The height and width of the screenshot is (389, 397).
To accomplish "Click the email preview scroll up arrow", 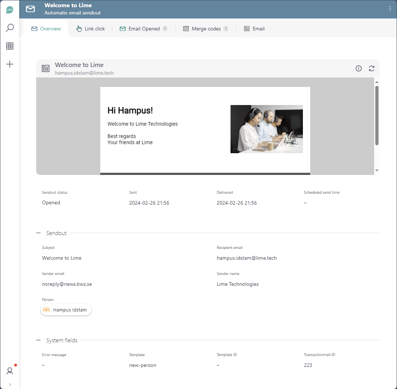I will pos(377,82).
